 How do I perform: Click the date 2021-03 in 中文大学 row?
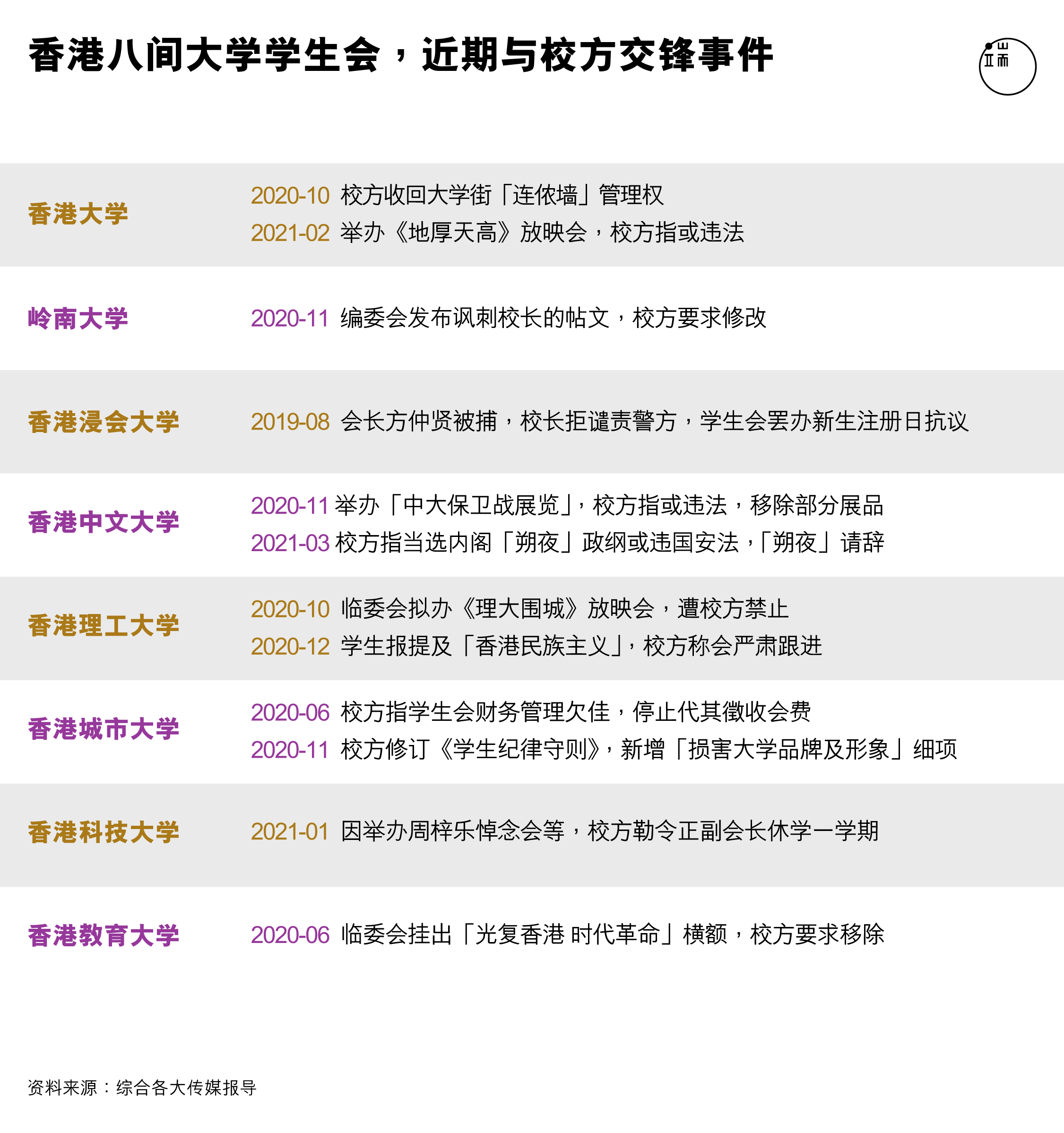point(290,543)
